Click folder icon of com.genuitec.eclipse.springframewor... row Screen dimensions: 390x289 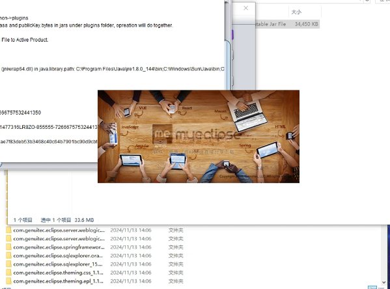coord(8,247)
